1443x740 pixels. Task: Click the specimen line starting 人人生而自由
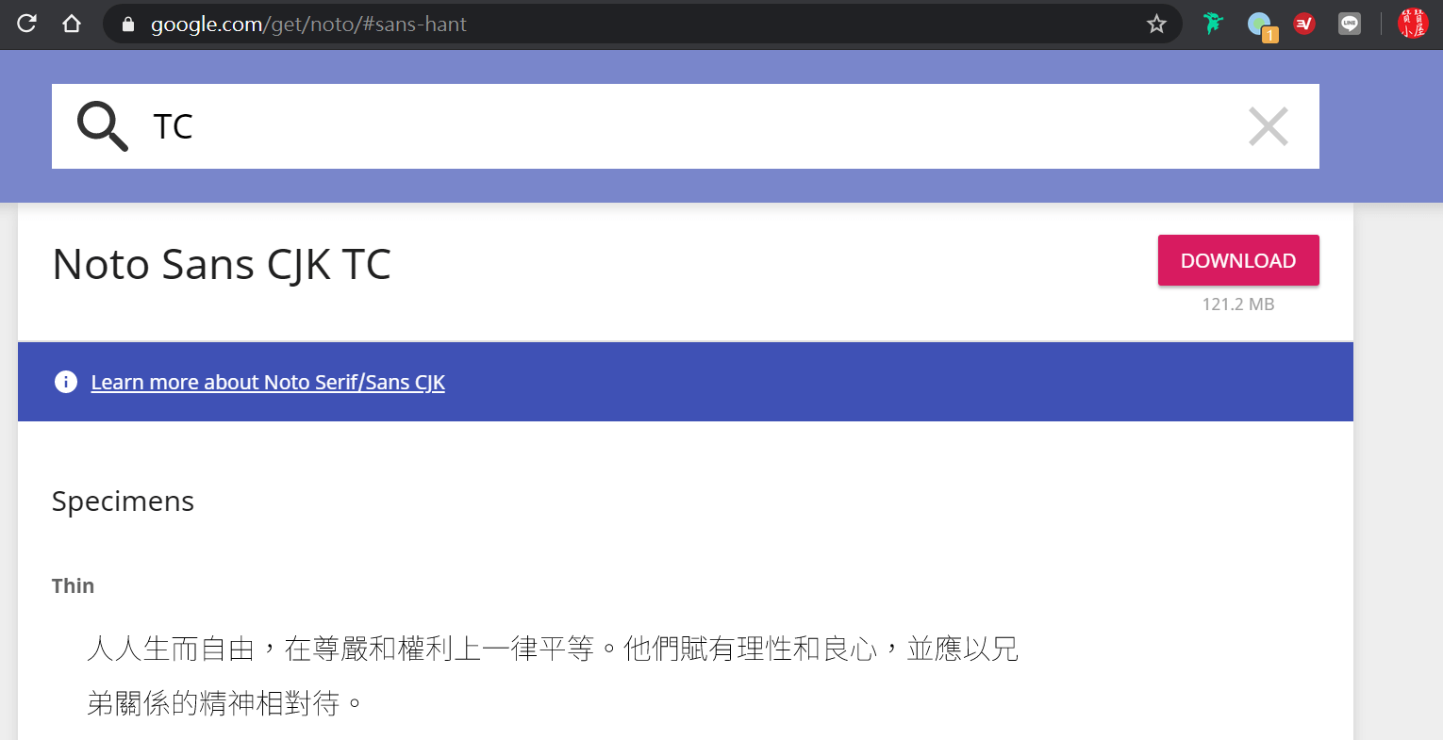(553, 650)
